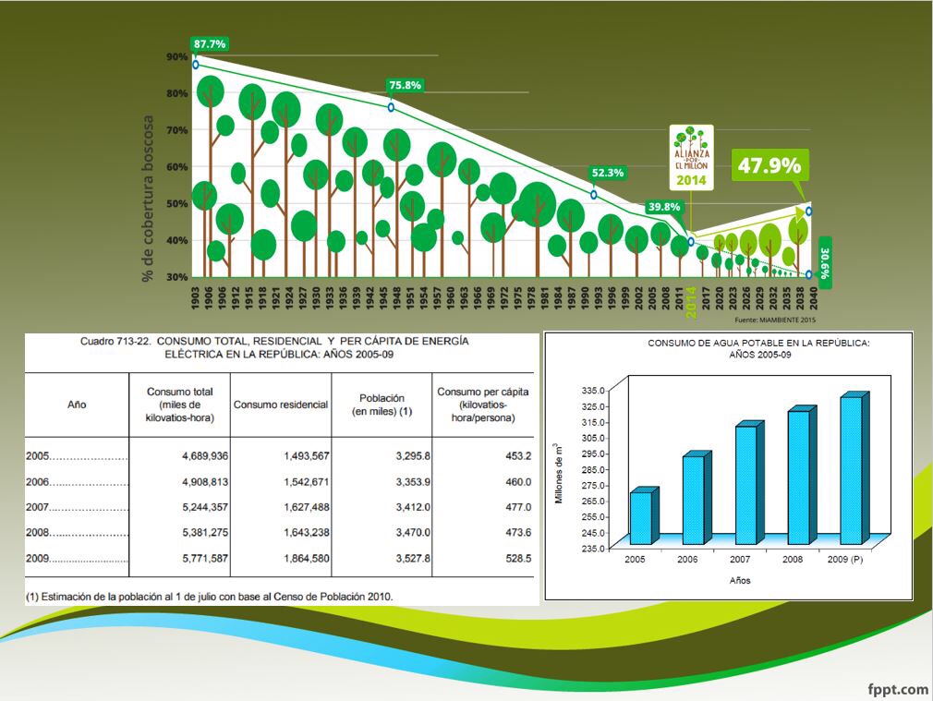Select the 75.8% data label tag
This screenshot has height=701, width=933.
[x=405, y=86]
